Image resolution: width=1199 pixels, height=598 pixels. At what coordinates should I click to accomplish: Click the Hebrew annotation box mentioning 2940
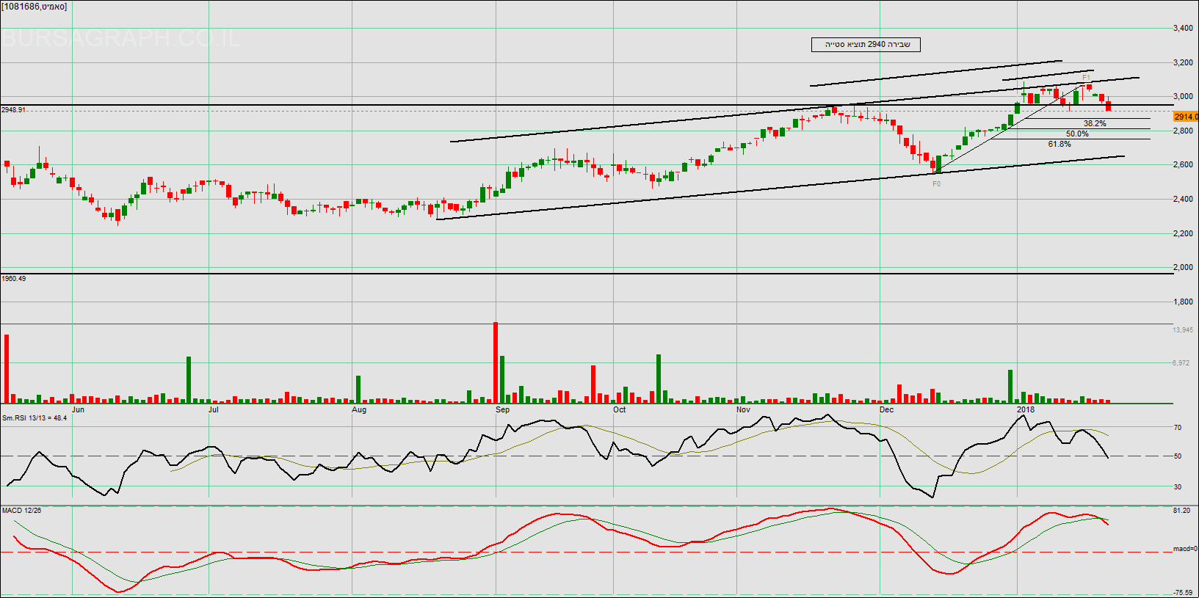pyautogui.click(x=866, y=45)
